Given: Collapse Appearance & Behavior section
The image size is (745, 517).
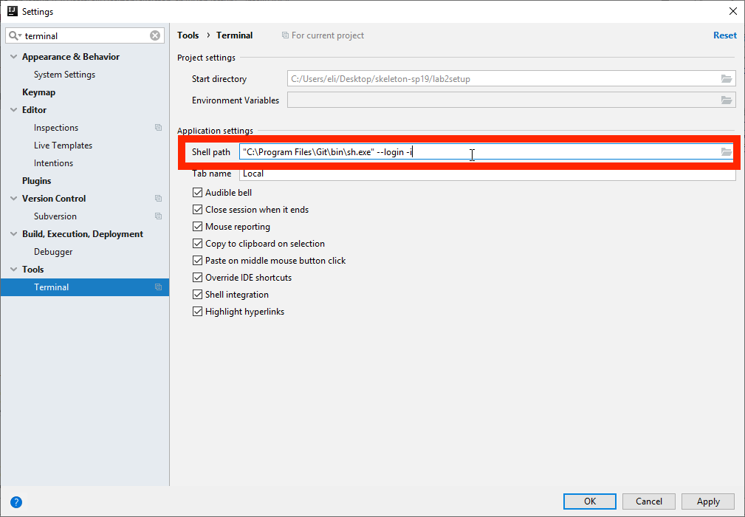Looking at the screenshot, I should tap(13, 57).
